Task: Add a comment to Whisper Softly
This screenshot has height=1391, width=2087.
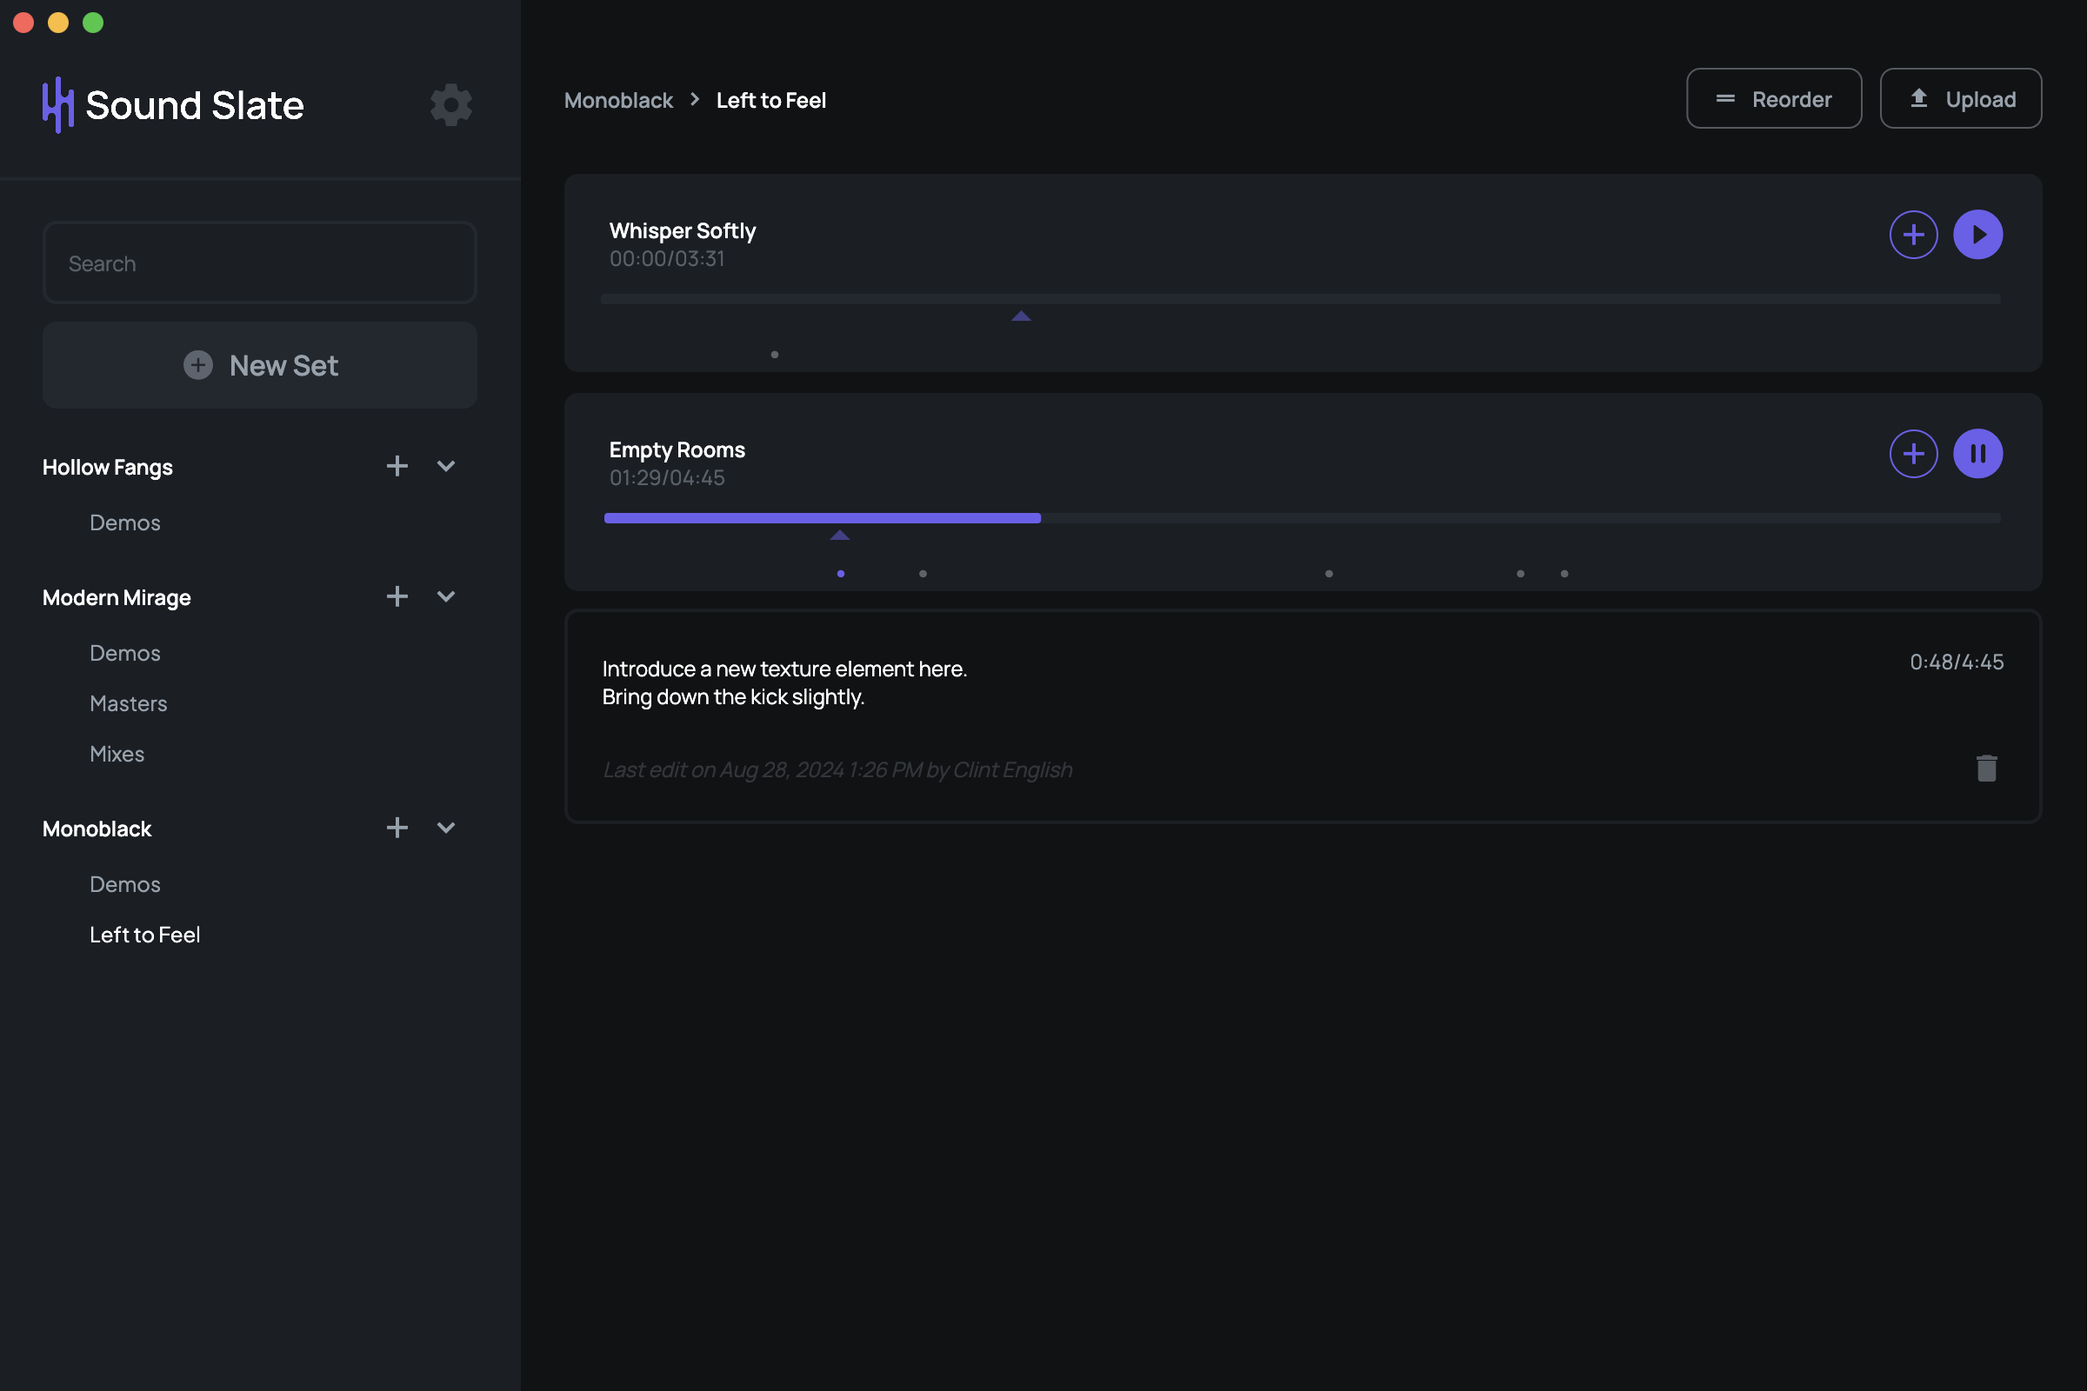Action: click(1912, 234)
